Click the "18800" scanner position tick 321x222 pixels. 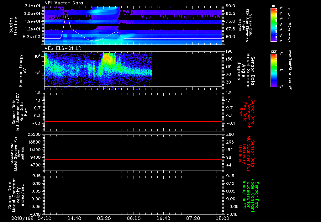pos(34,142)
